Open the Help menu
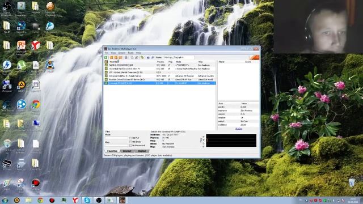This screenshot has height=204, width=363. tap(138, 53)
